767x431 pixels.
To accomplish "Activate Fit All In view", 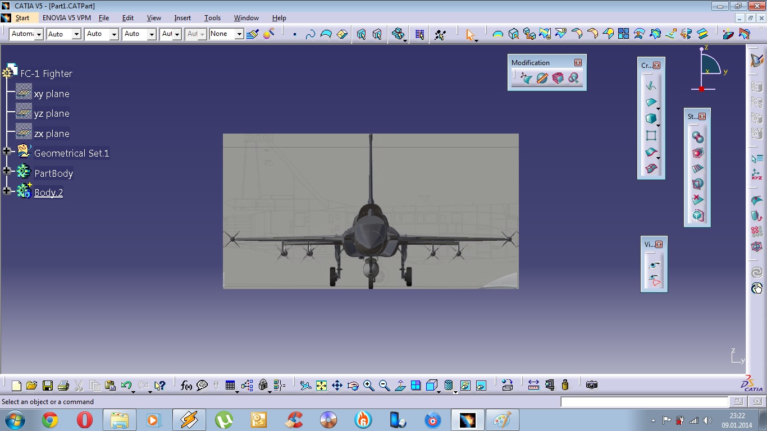I will (x=321, y=386).
